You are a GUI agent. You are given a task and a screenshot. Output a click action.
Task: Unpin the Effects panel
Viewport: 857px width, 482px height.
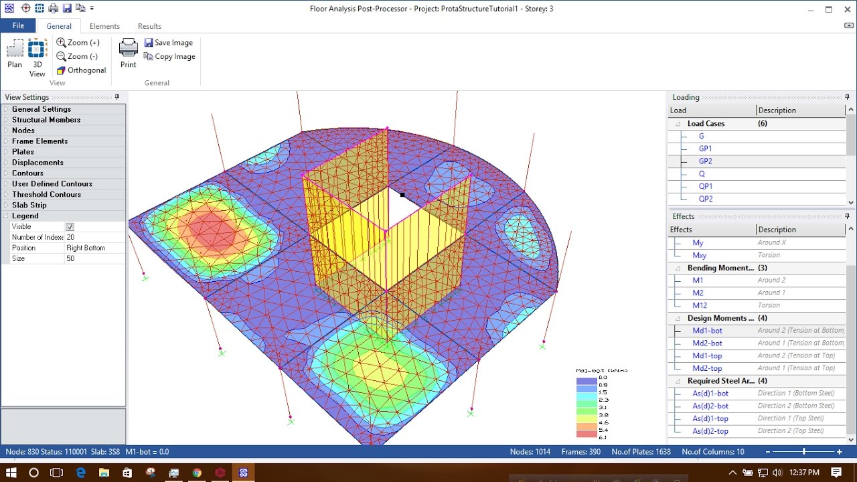(x=848, y=216)
